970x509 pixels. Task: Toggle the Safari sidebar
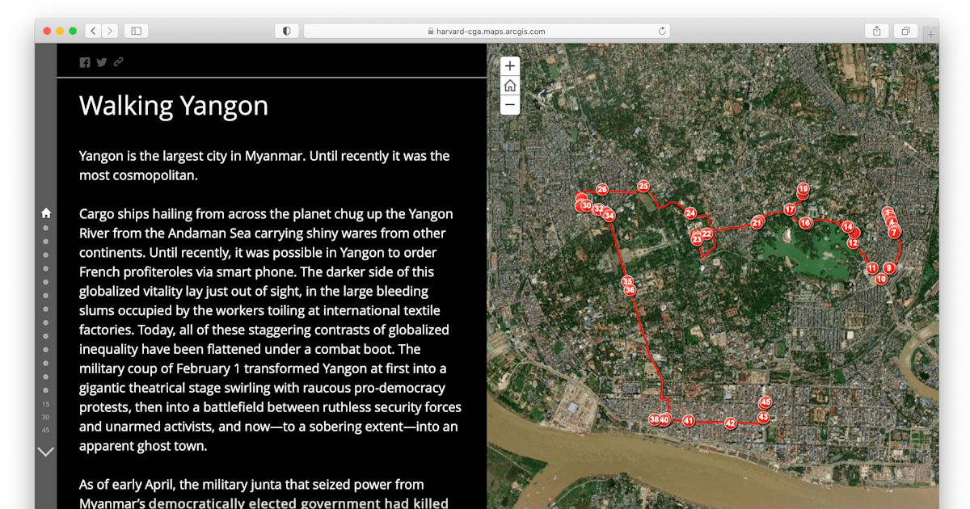coord(136,31)
